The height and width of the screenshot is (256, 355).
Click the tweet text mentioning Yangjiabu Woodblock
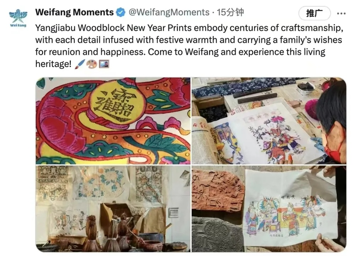pos(189,46)
